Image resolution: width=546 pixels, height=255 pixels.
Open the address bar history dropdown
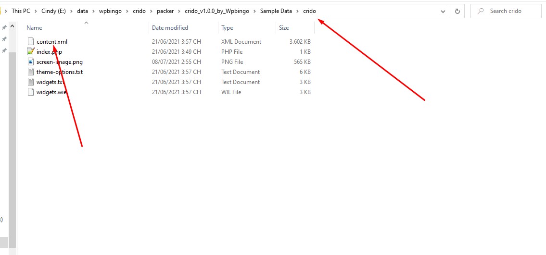(x=443, y=11)
